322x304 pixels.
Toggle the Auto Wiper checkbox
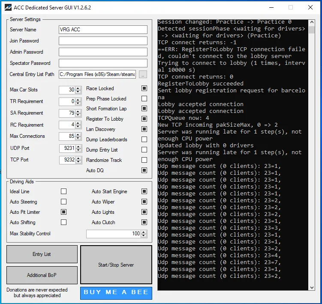click(x=144, y=202)
